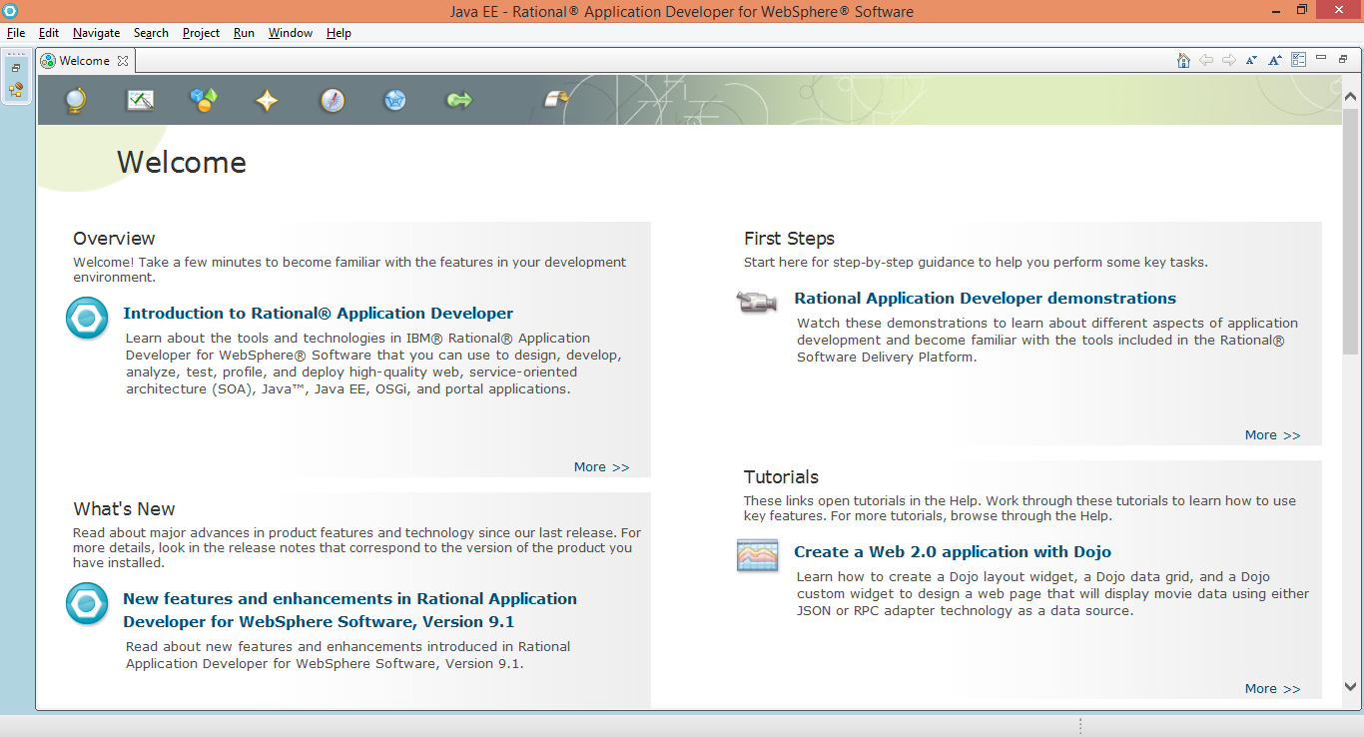Close the Welcome tab

123,61
